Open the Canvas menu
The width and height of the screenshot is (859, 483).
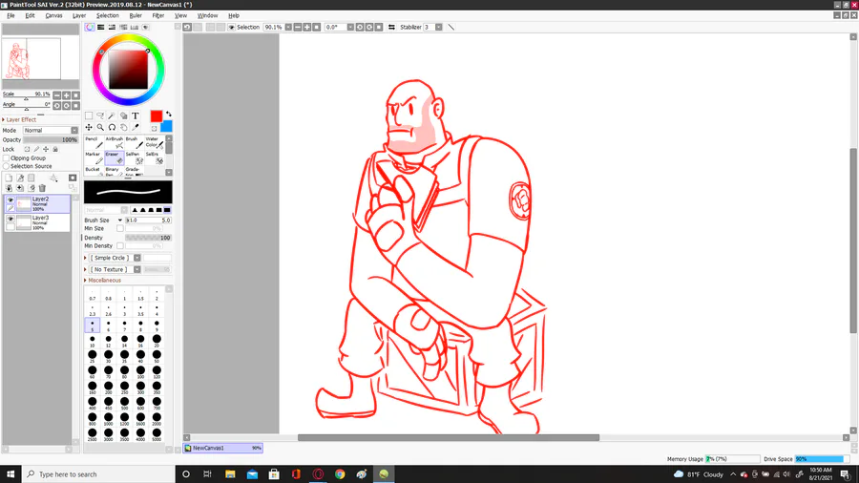pos(53,15)
